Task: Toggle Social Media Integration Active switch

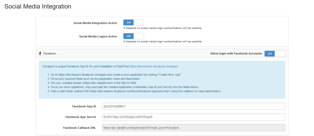Action: 134,23
